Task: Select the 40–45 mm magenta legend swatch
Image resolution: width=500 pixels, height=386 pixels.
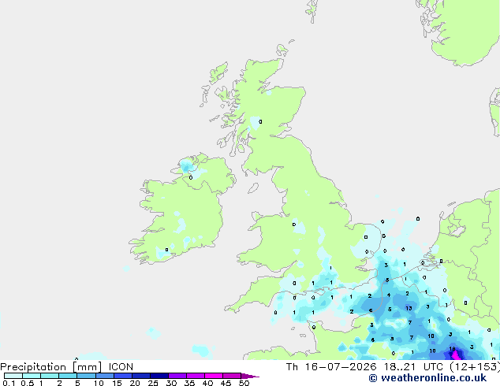Action: coord(214,376)
